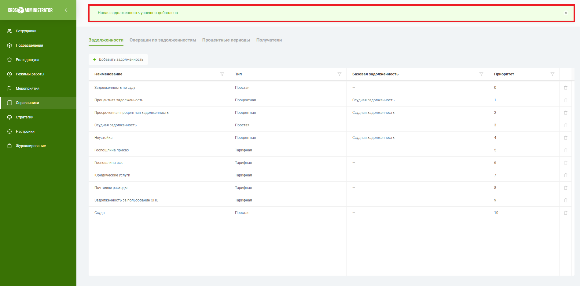
Task: Open the Получатели tab
Action: click(269, 40)
